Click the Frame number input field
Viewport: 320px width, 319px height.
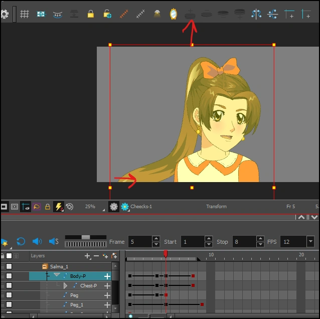point(140,241)
